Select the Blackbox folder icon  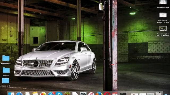(6, 70)
